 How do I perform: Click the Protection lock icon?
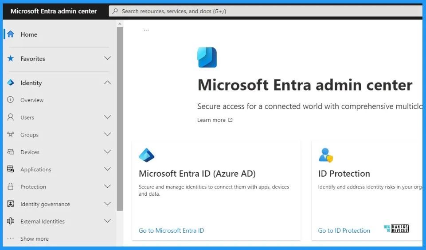tap(10, 186)
